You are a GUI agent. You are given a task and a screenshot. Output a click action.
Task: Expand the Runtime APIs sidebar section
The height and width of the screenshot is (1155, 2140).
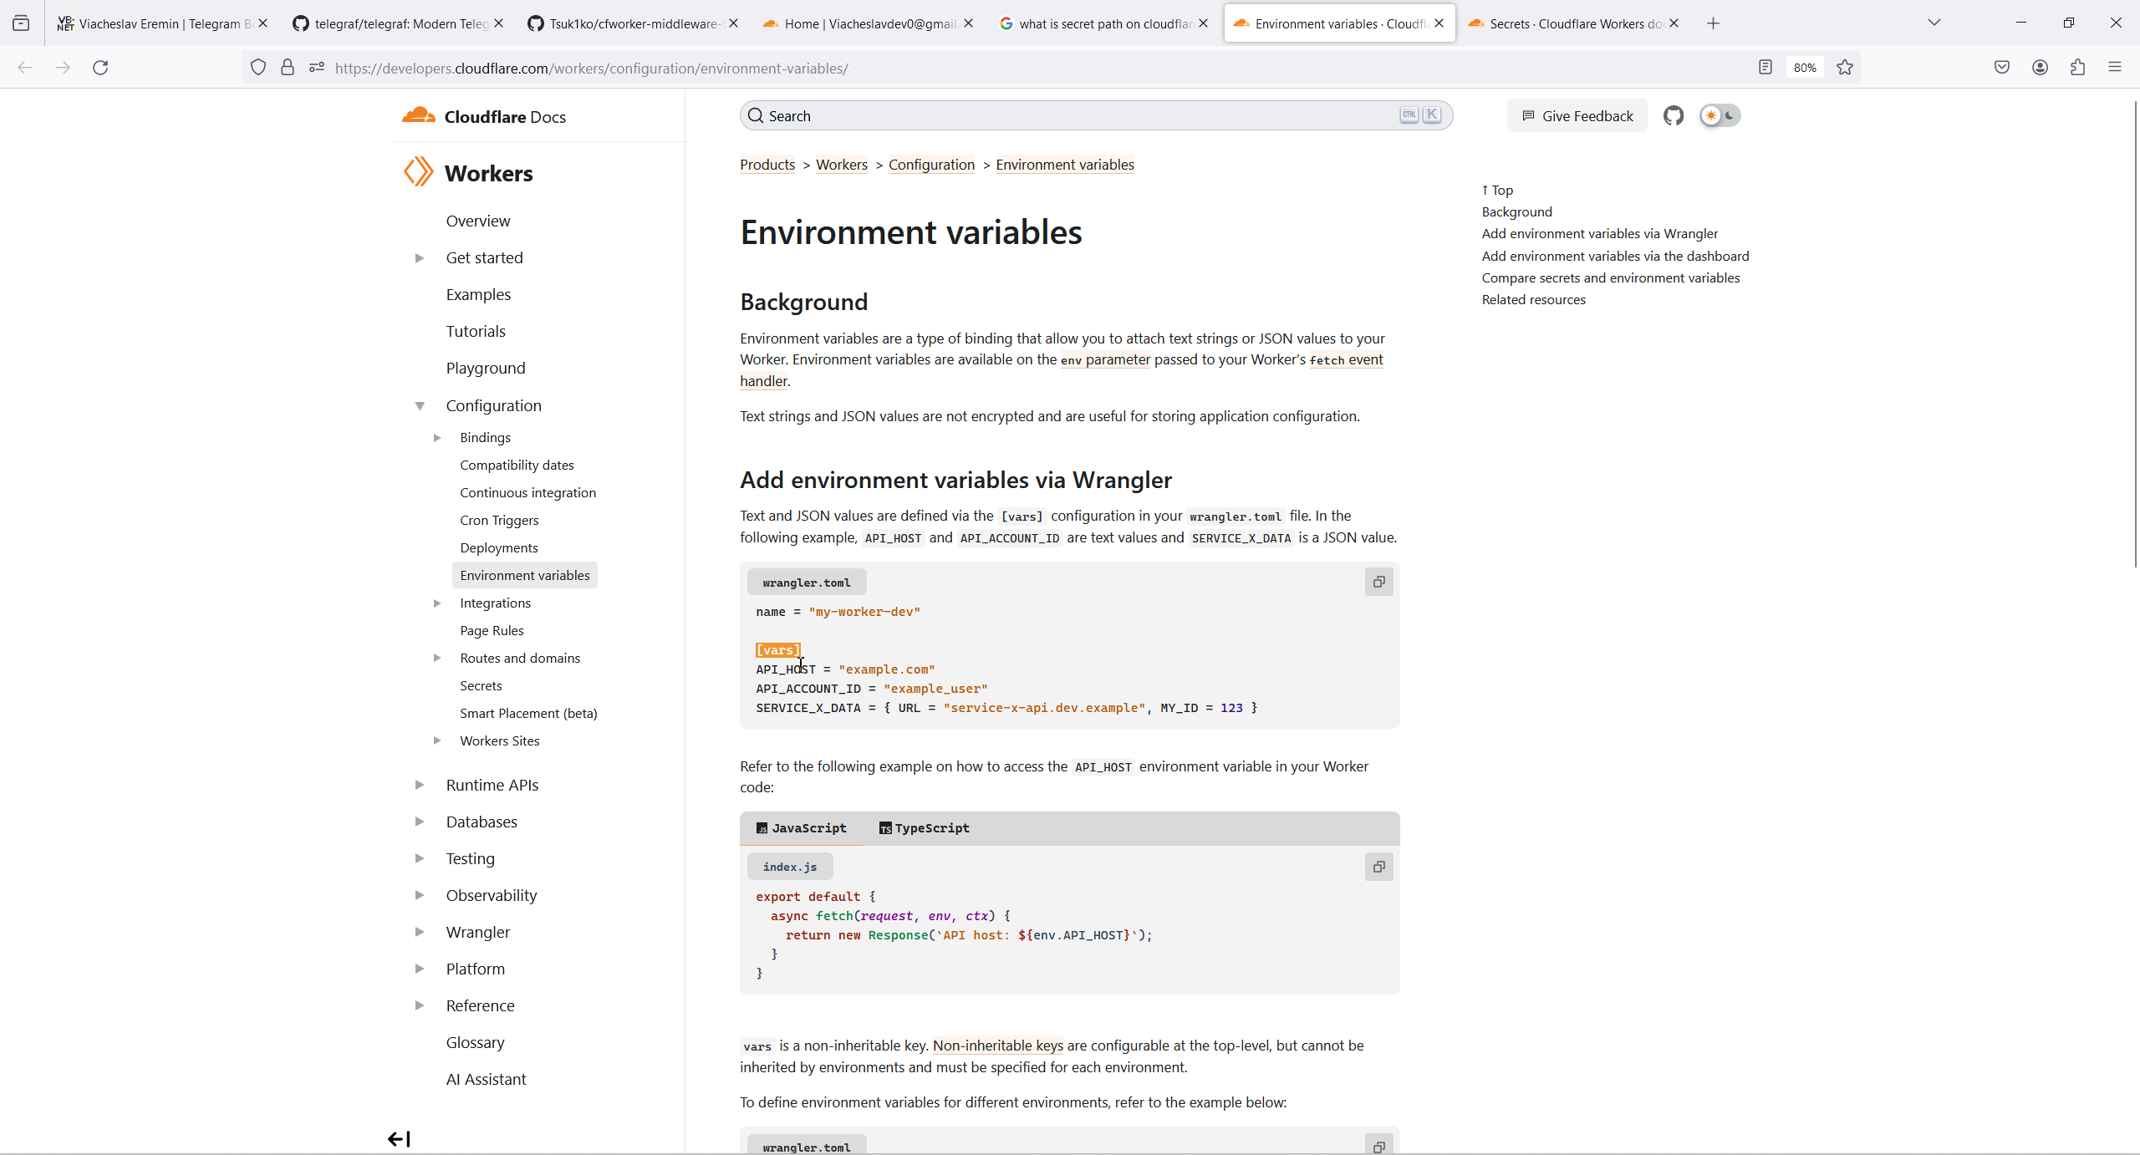tap(420, 785)
